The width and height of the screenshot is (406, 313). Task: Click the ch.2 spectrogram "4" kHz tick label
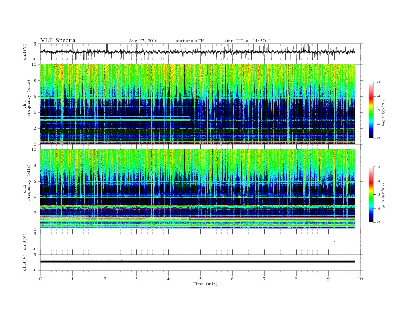click(x=36, y=197)
